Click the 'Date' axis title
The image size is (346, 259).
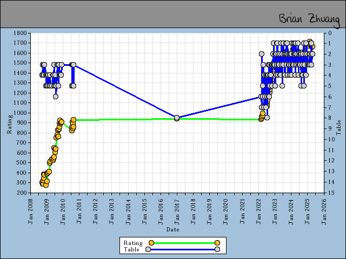tap(173, 229)
